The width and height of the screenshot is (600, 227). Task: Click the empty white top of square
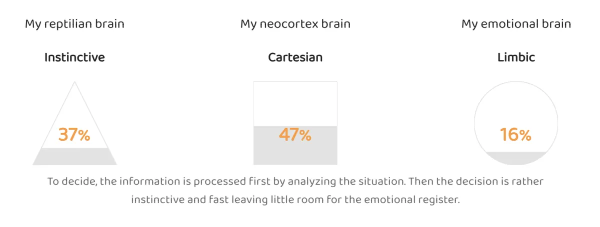click(295, 104)
